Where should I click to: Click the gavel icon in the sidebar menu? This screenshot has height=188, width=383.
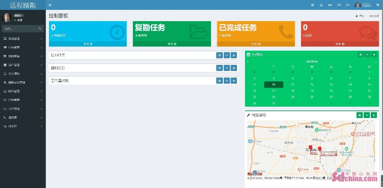tap(5, 82)
